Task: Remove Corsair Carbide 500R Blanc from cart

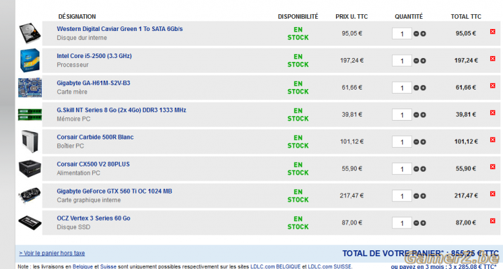Action: (x=493, y=139)
